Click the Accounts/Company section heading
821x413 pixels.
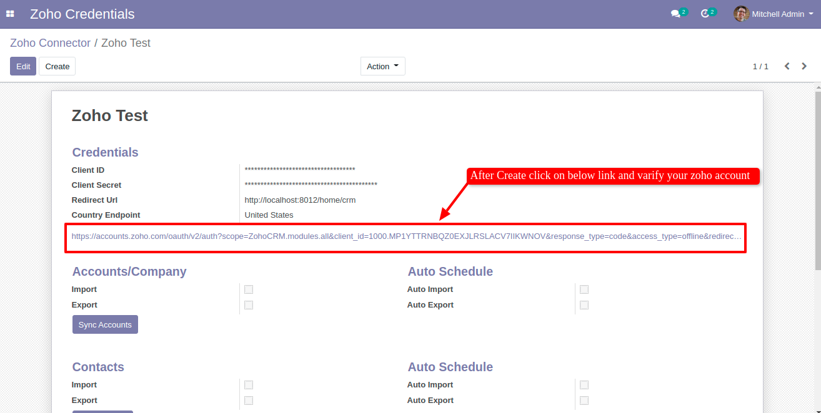[129, 271]
